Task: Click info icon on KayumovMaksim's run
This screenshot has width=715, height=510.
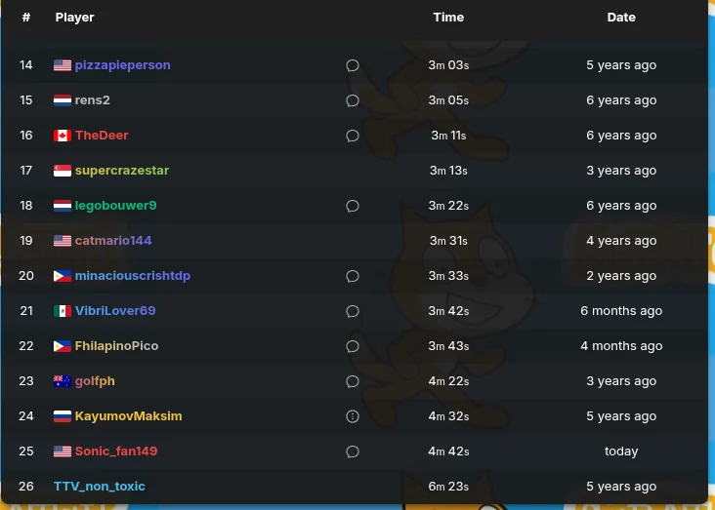Action: coord(353,416)
